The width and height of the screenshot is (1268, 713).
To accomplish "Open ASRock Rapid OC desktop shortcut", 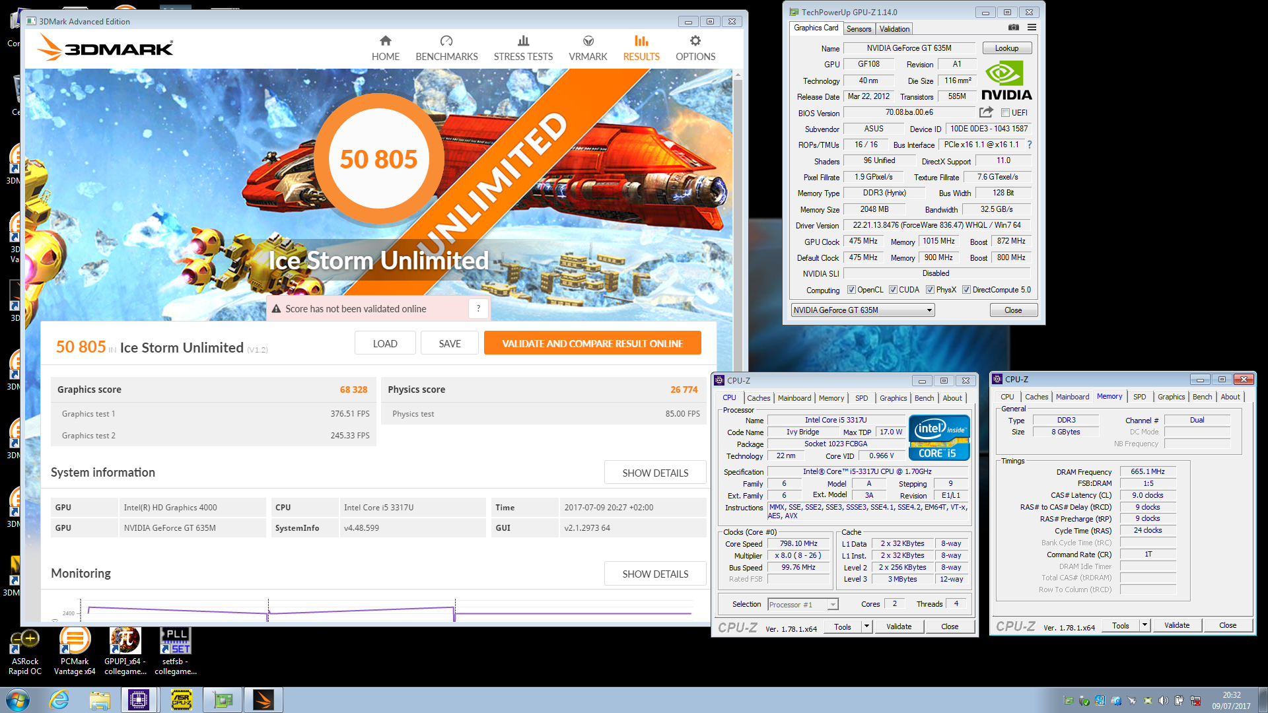I will [25, 652].
